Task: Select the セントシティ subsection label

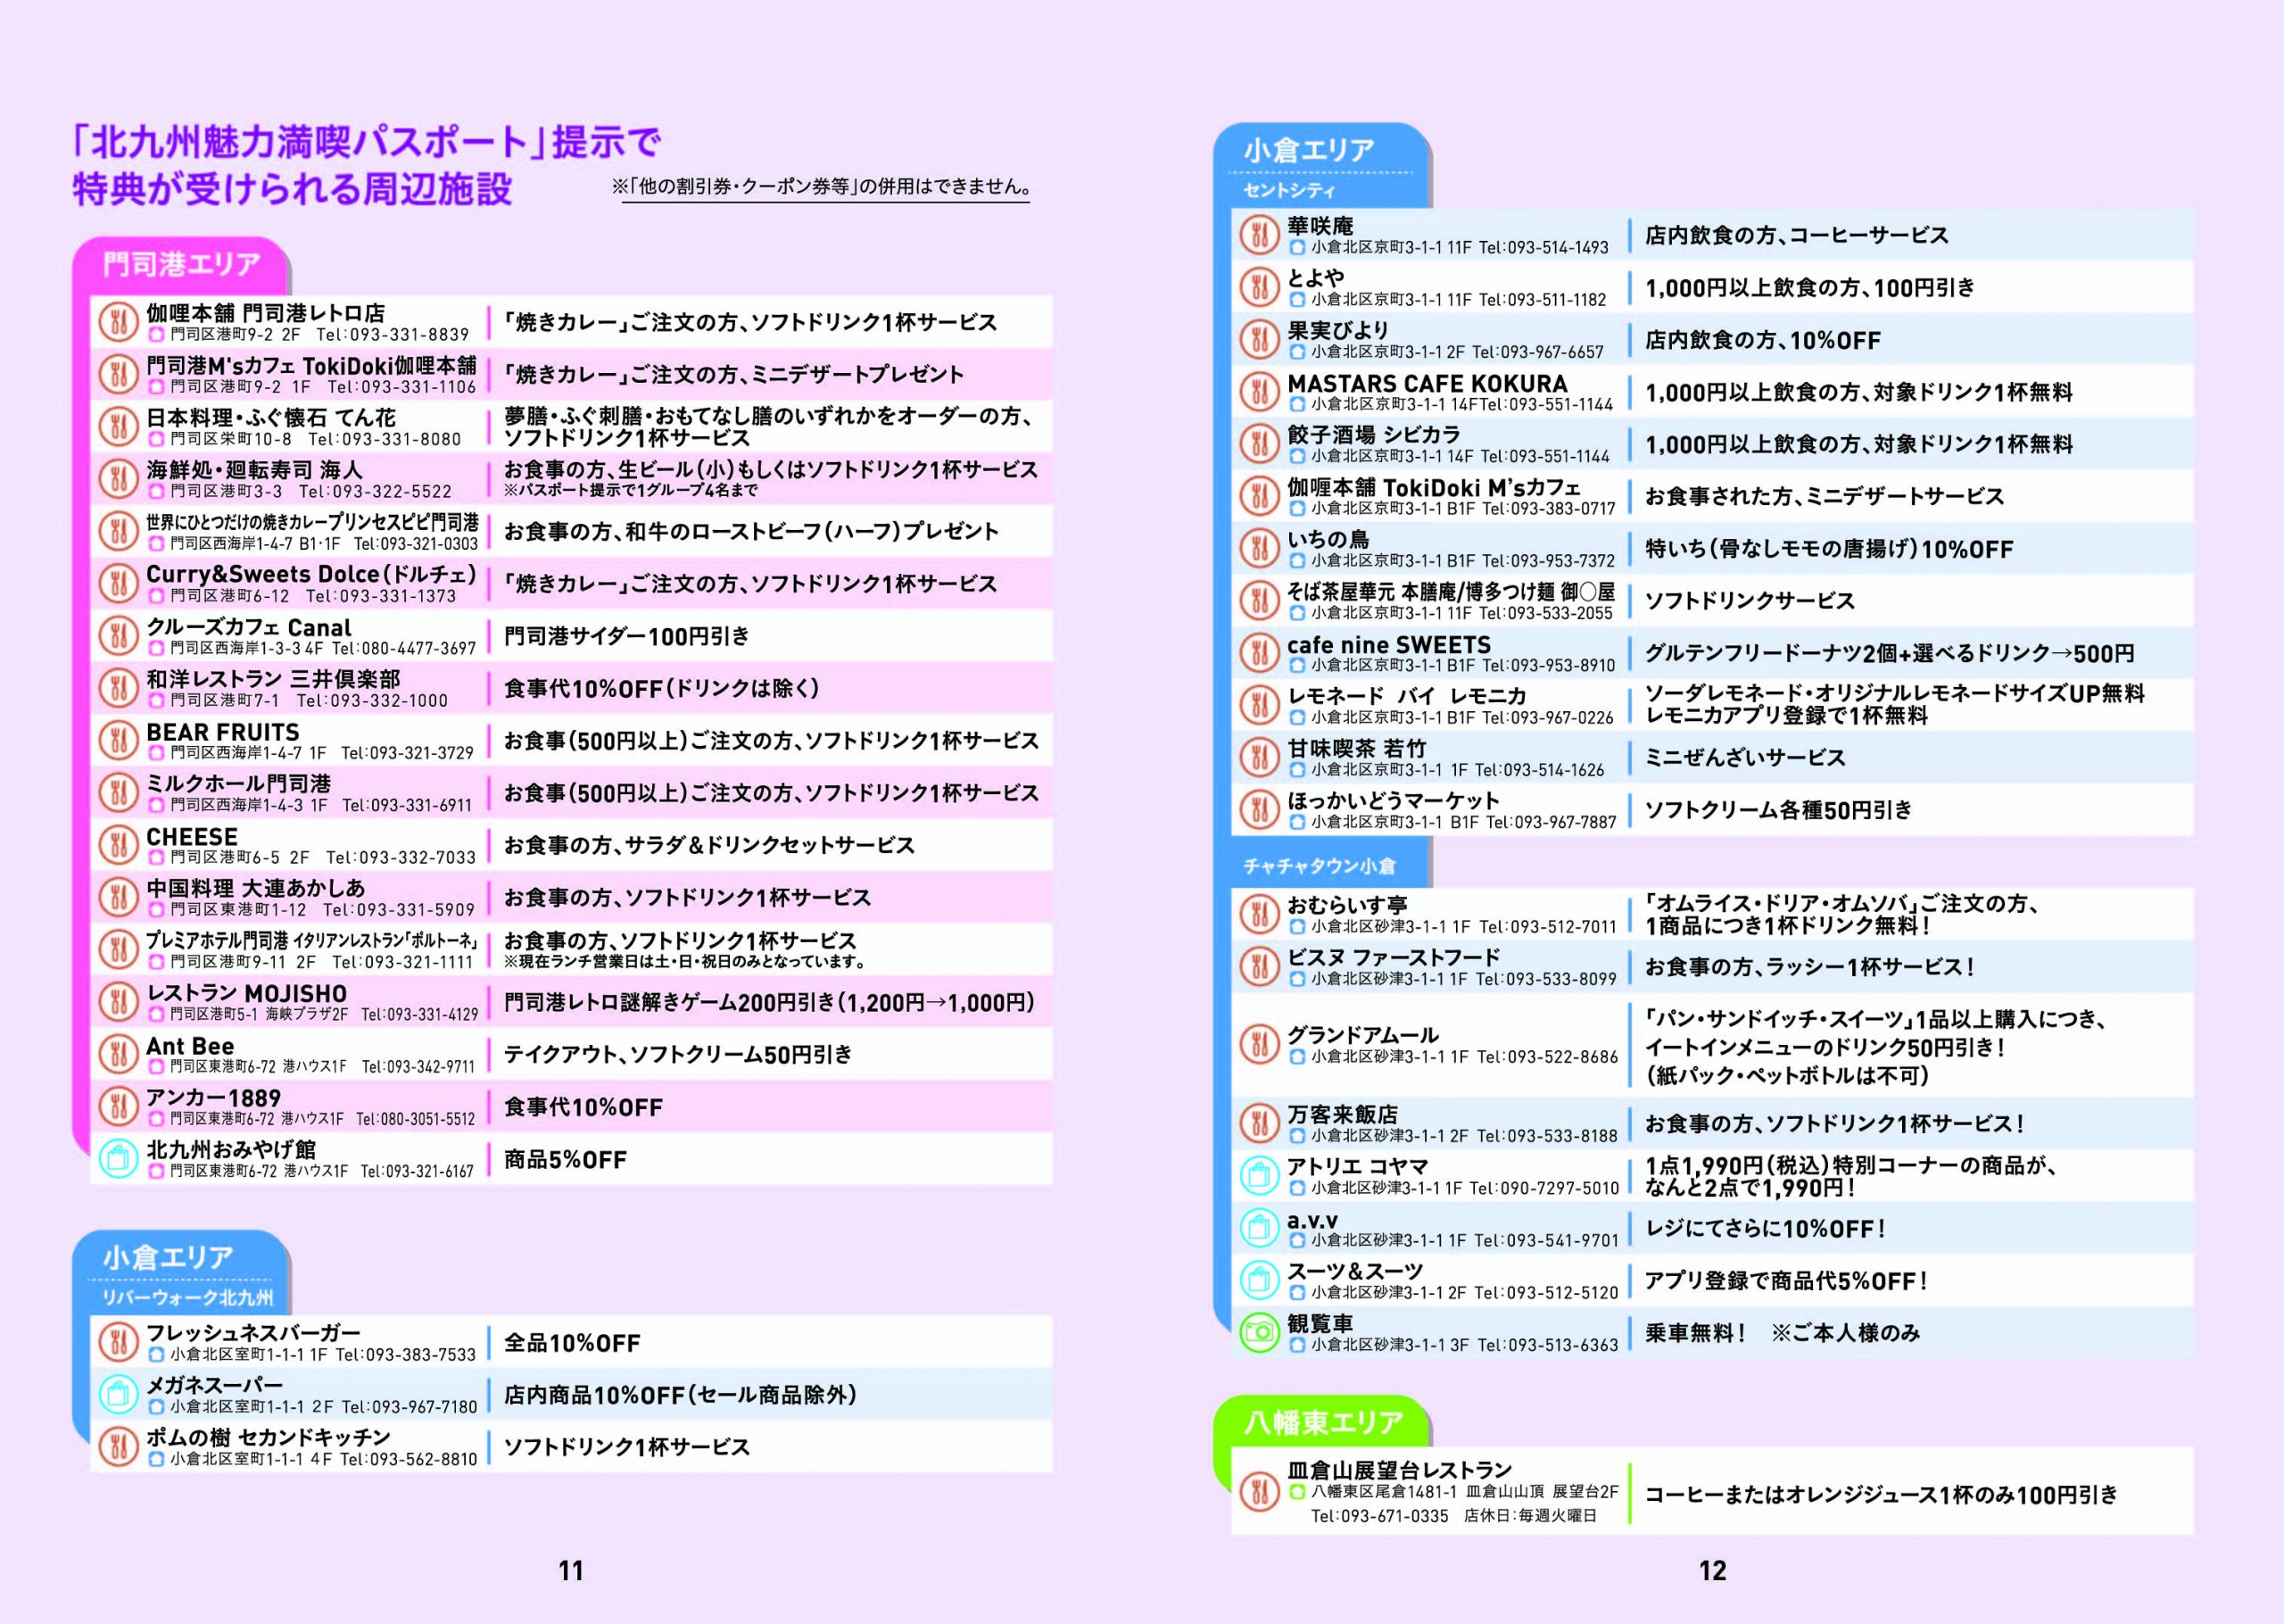Action: pyautogui.click(x=1289, y=190)
